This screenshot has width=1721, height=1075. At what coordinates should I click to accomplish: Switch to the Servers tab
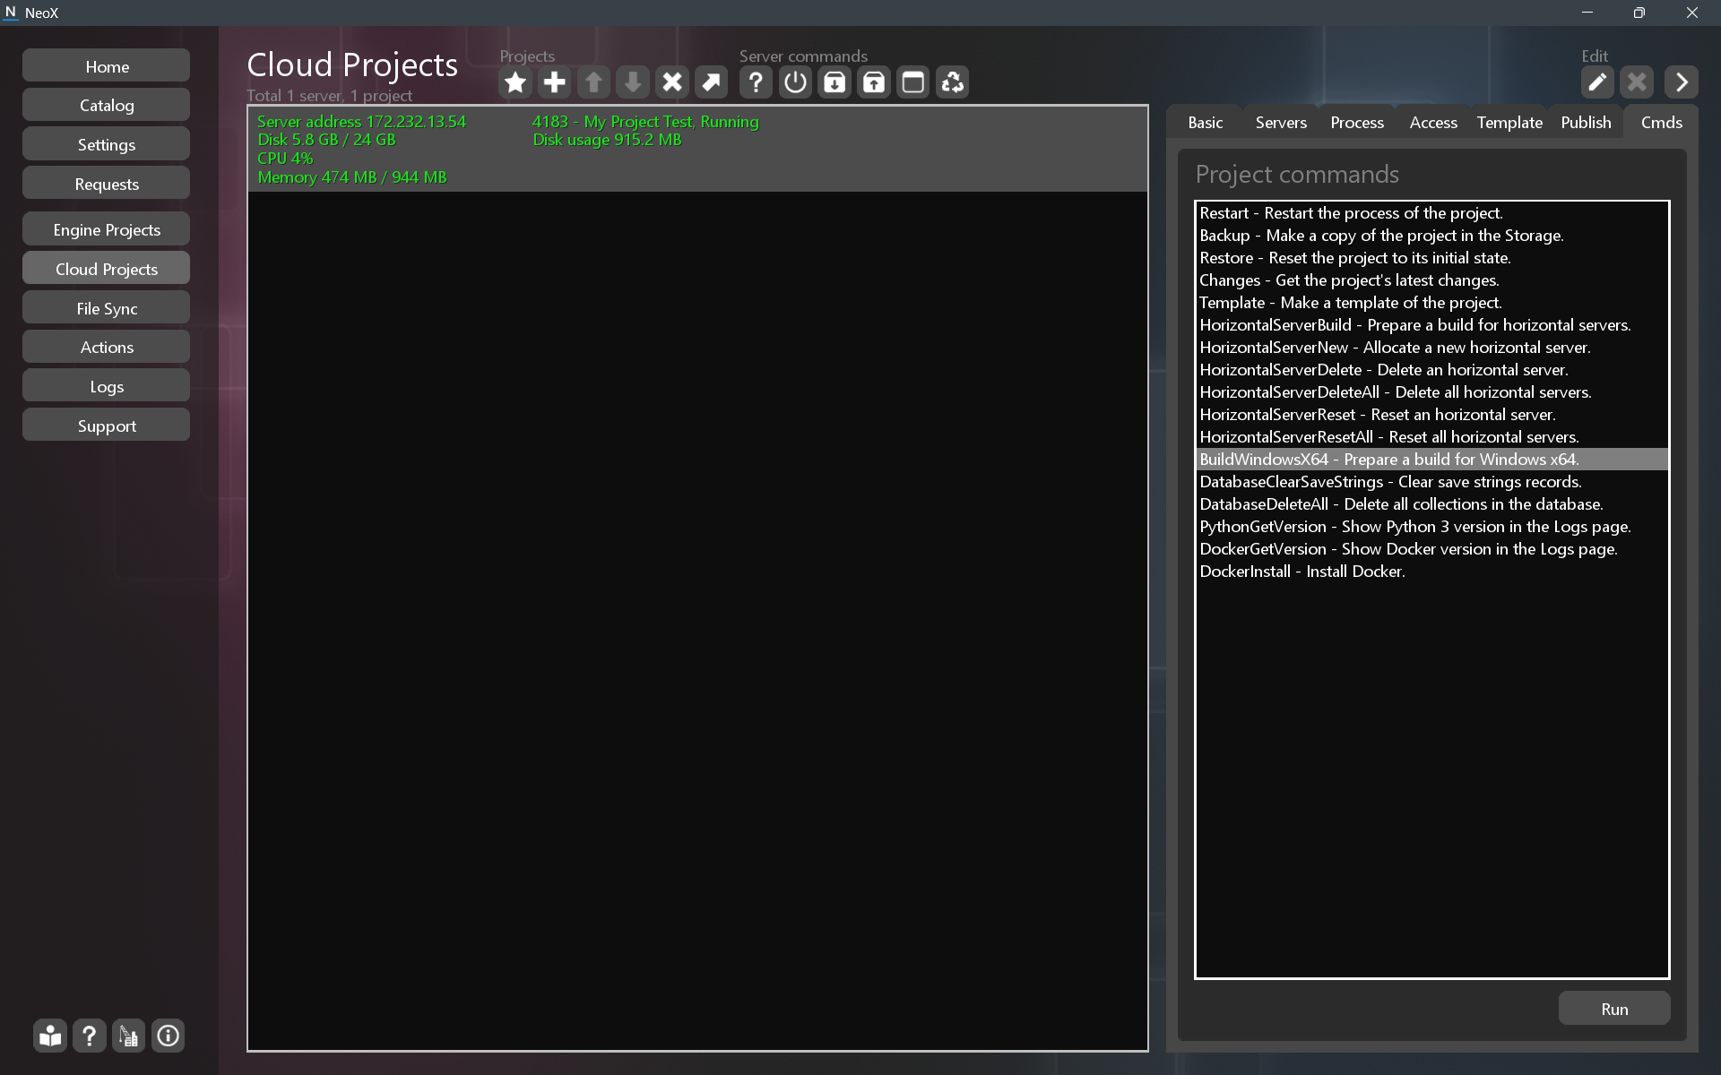click(x=1280, y=123)
